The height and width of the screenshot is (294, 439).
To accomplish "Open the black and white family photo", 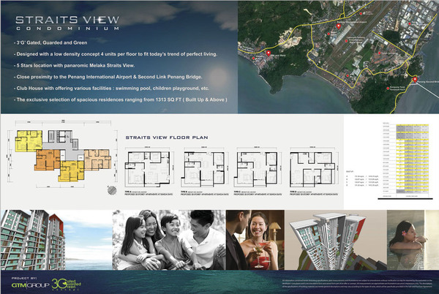I will 168,240.
